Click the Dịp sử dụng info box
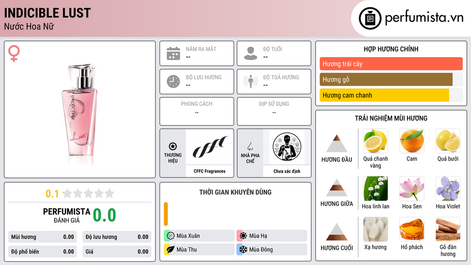This screenshot has height=265, width=471. tap(274, 111)
